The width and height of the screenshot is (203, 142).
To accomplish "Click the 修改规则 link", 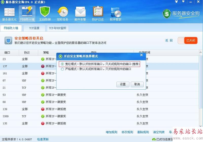I will click(x=127, y=132).
